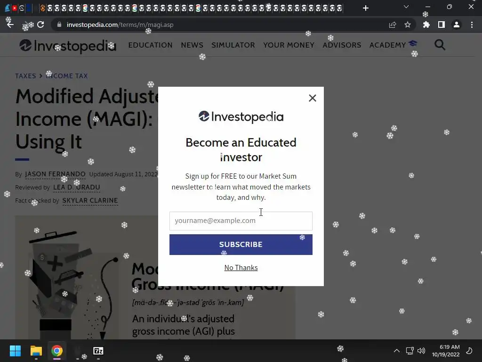Screen dimensions: 482x362
Task: Click the Investopedia logo inside the popup
Action: (x=241, y=117)
